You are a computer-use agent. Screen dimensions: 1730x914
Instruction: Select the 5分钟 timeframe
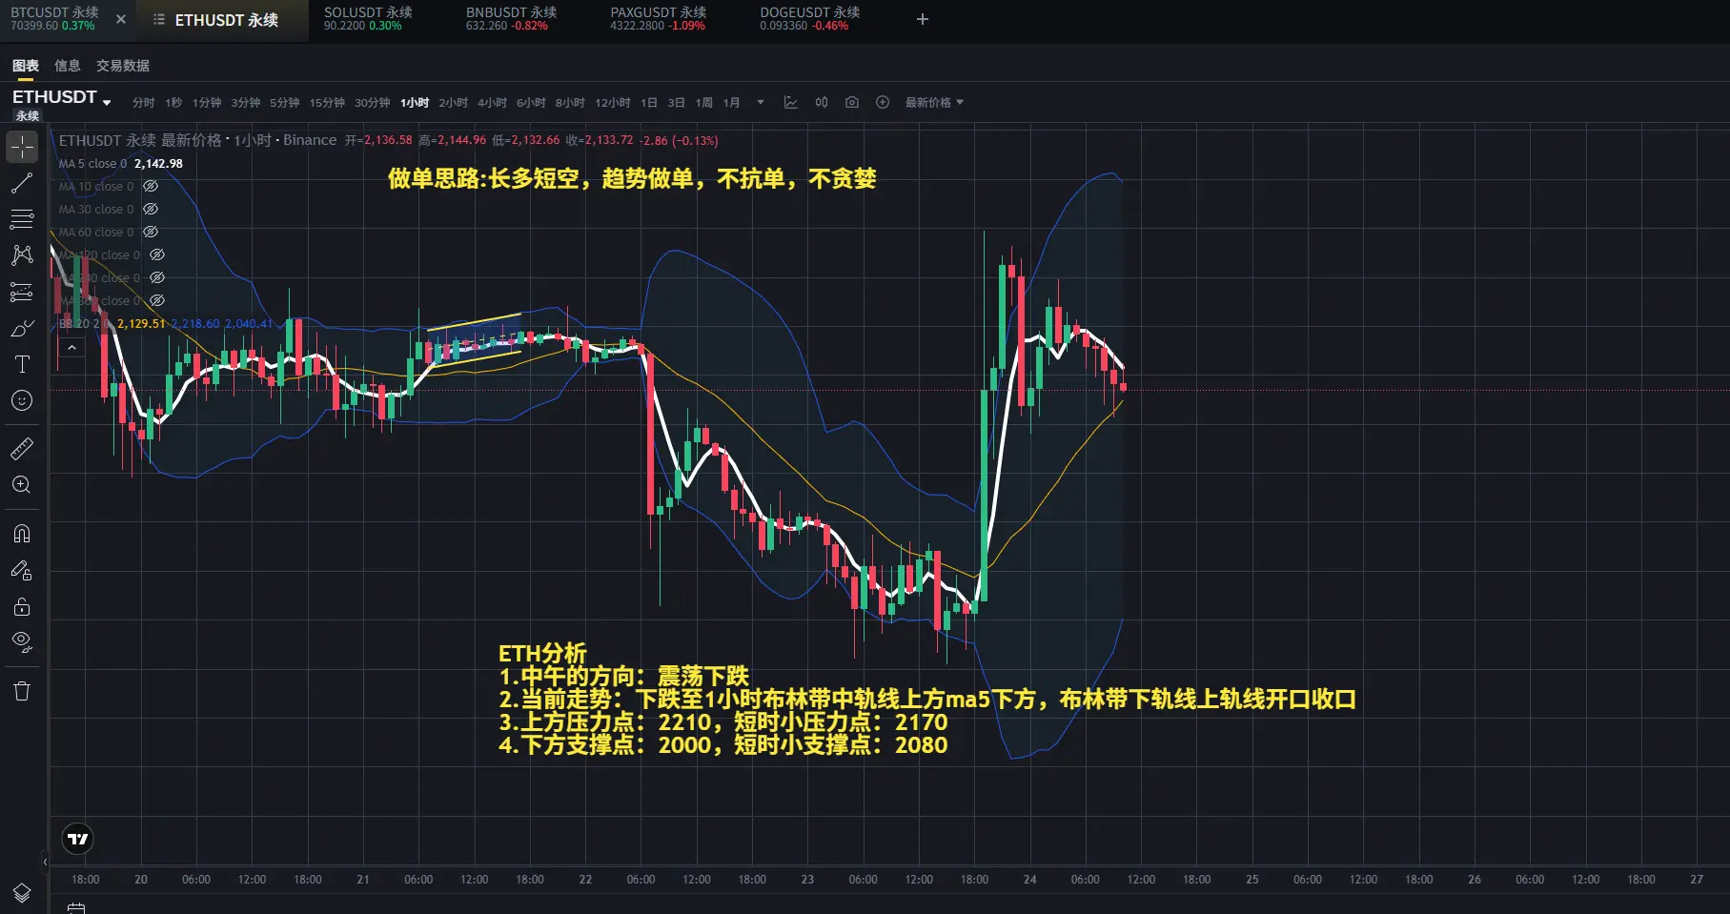pos(284,103)
